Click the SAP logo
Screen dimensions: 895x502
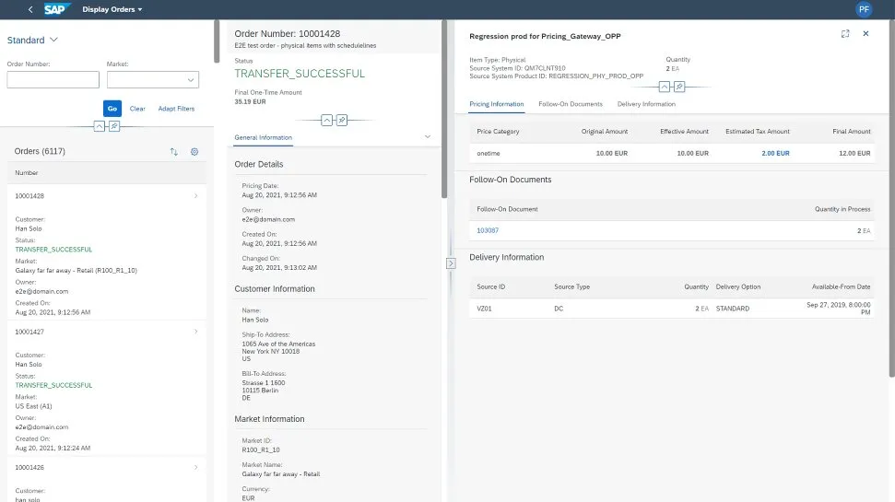58,9
